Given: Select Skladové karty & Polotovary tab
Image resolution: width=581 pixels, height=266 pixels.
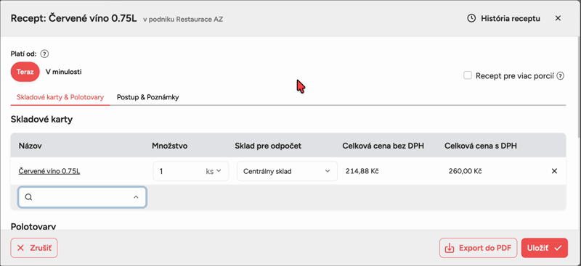Looking at the screenshot, I should tap(60, 97).
